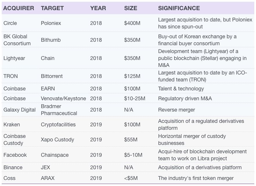
Task: Click the Lightyear acquirer cell
Action: [14, 58]
